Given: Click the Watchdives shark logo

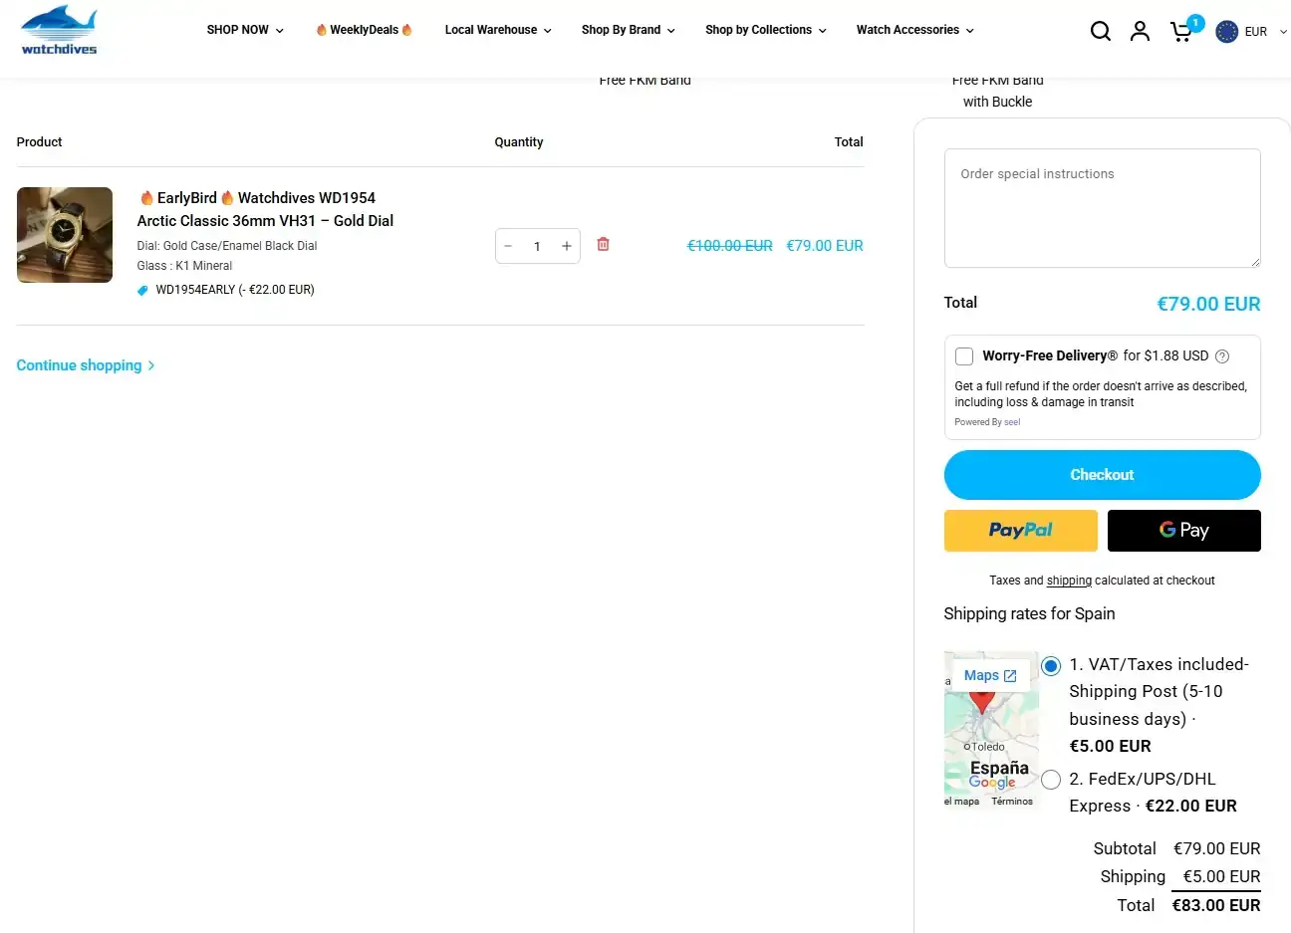Looking at the screenshot, I should (x=59, y=30).
